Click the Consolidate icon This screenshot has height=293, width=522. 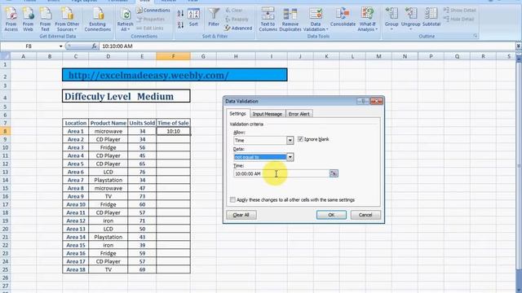[343, 18]
